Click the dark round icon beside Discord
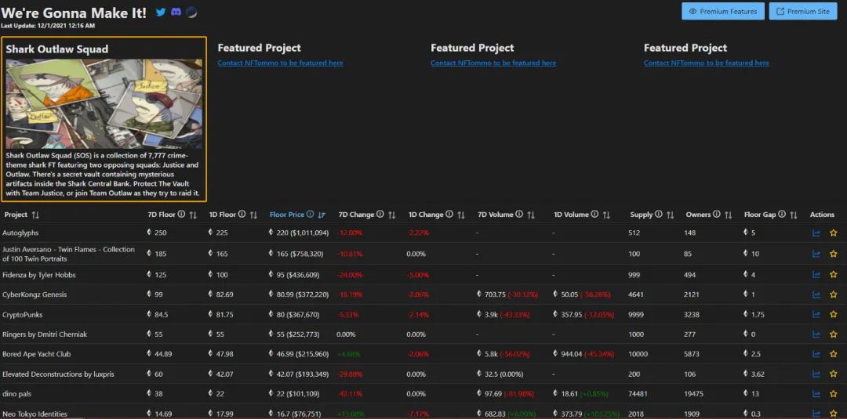Viewport: 847px width, 419px height. [191, 12]
